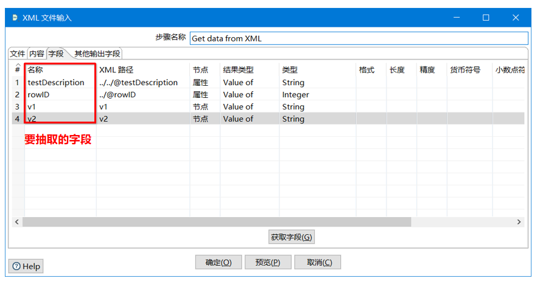Viewport: 540px width, 284px height.
Task: Click 属性 node cell of testDescription row
Action: pos(205,83)
